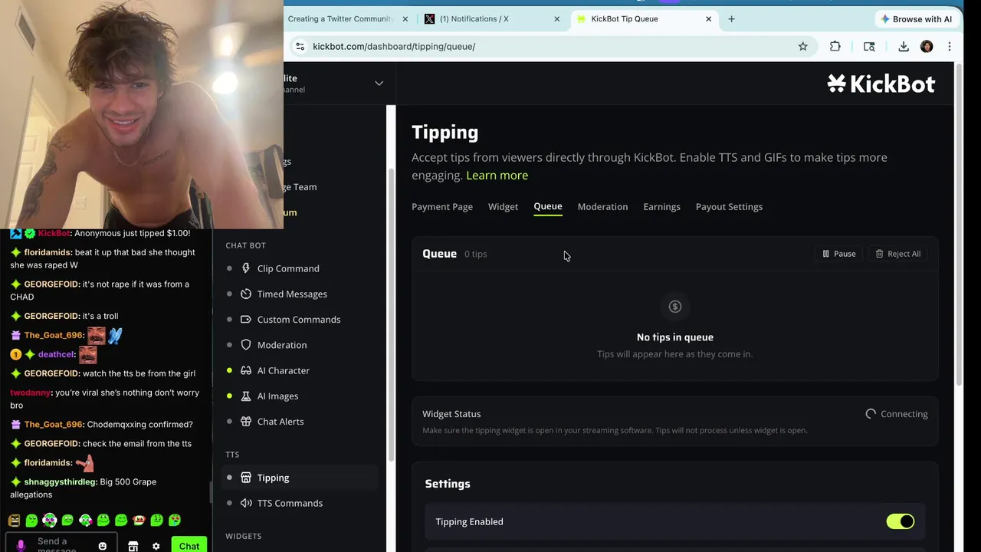Bookmark this page with the star icon

[802, 47]
